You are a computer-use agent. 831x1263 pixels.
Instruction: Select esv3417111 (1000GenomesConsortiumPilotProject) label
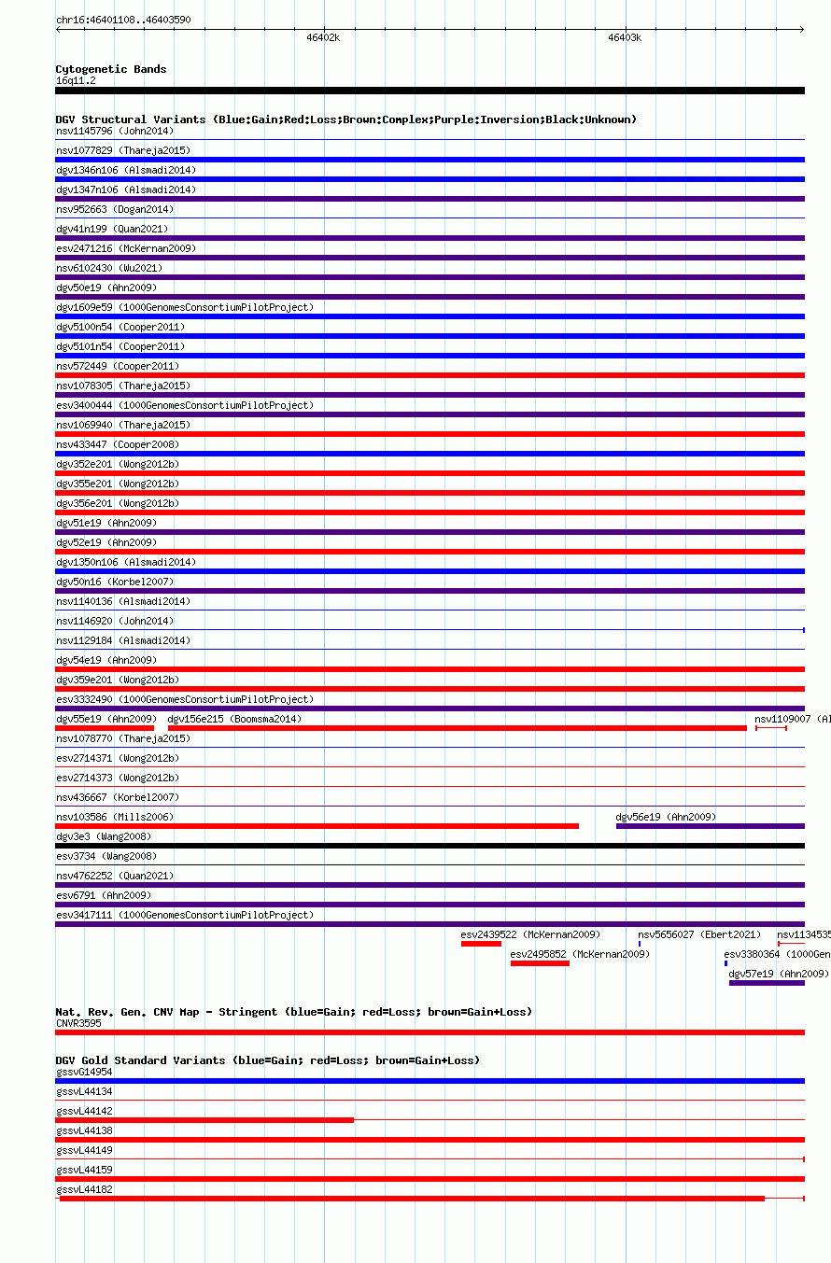point(185,915)
